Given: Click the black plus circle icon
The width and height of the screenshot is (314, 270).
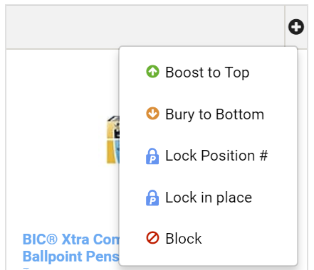Looking at the screenshot, I should pos(296,27).
